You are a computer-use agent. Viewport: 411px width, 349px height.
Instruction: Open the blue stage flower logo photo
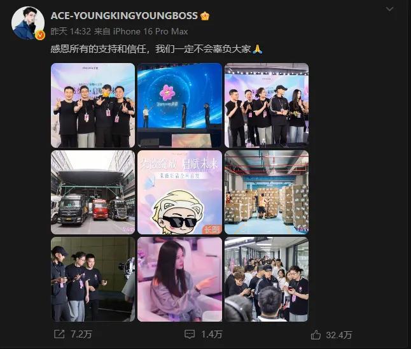[179, 105]
